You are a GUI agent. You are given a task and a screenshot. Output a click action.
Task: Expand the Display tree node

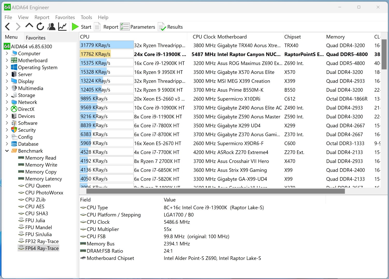click(7, 81)
